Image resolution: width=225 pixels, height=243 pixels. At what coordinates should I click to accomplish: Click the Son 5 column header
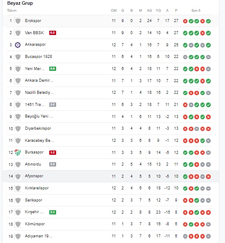pyautogui.click(x=196, y=10)
